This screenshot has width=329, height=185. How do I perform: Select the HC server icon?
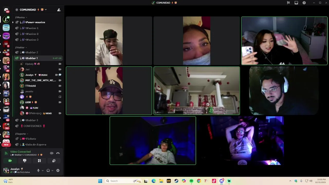tap(6, 93)
